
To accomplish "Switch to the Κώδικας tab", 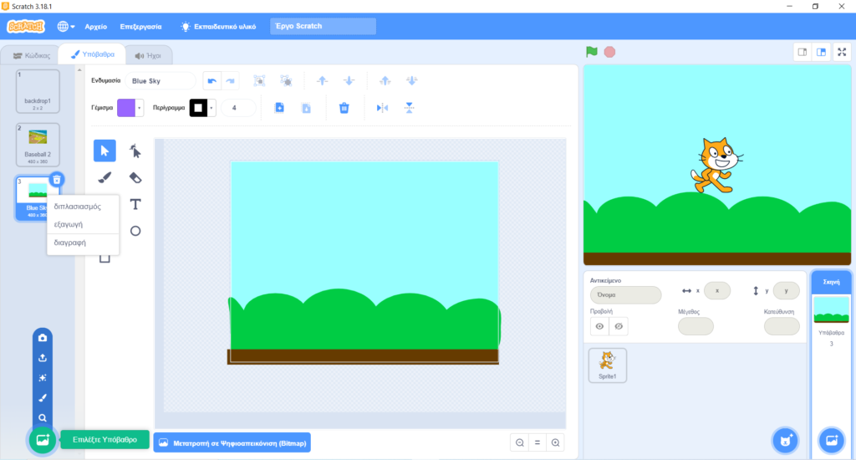I will point(31,55).
